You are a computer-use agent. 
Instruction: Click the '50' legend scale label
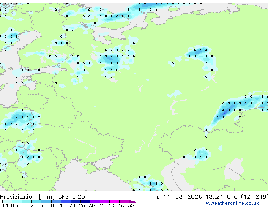[131, 205]
